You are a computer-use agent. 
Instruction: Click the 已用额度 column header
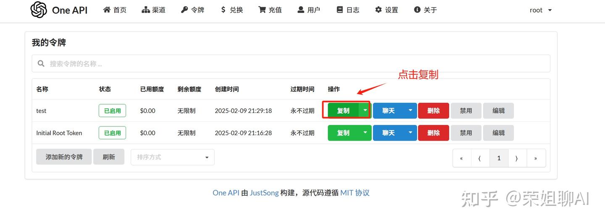coord(152,89)
